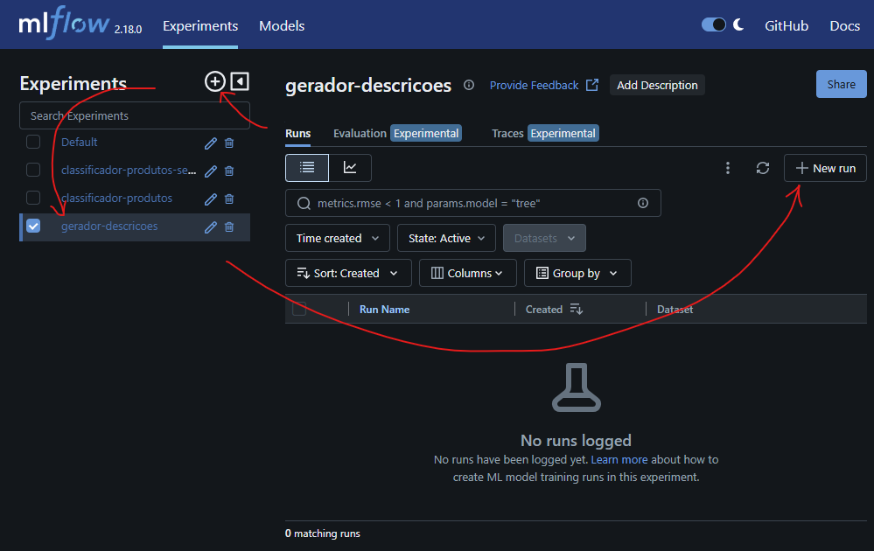
Task: Open external feedback link icon
Action: click(592, 85)
